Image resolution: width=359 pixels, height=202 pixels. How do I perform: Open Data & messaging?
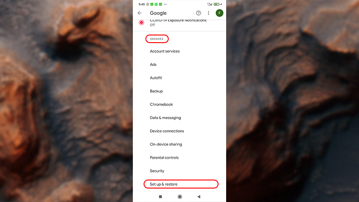click(x=179, y=118)
